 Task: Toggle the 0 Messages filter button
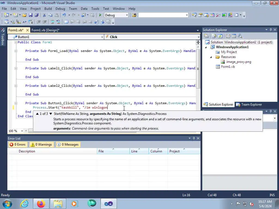(x=68, y=145)
